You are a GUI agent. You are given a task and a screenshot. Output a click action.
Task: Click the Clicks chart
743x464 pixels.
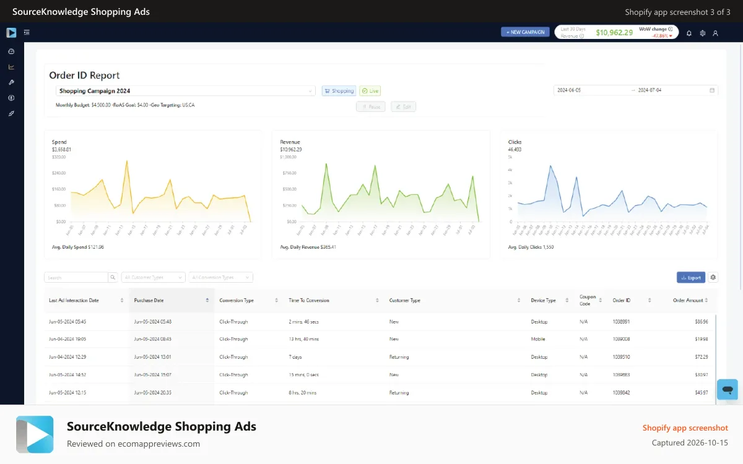click(x=609, y=194)
